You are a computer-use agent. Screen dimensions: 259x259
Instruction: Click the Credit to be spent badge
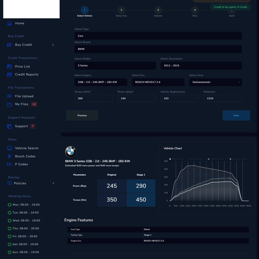click(x=230, y=7)
